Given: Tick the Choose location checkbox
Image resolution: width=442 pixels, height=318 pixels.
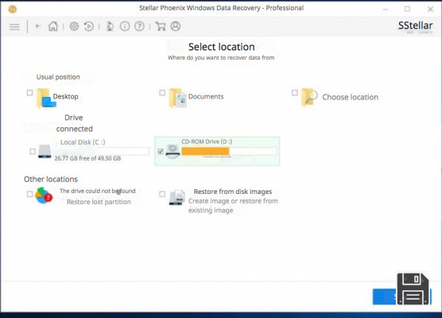Looking at the screenshot, I should coord(295,93).
